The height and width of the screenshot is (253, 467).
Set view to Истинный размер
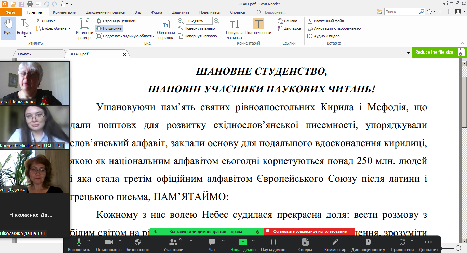tap(84, 29)
